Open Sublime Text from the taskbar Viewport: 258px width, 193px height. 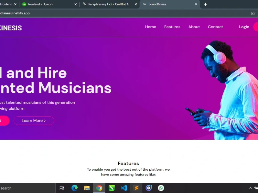(x=136, y=188)
